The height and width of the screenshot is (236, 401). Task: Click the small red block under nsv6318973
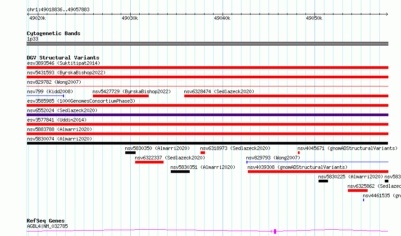203,153
